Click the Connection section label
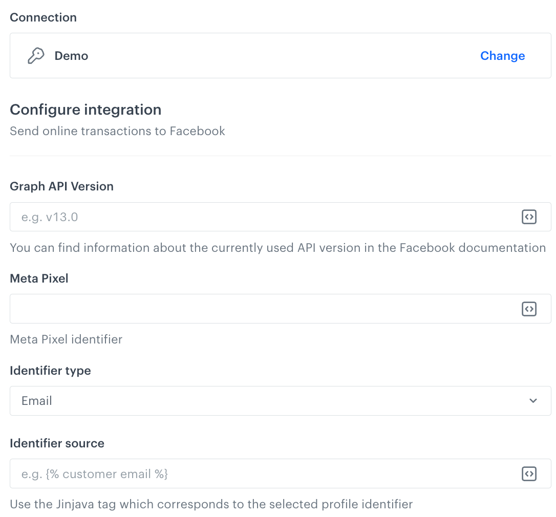 click(43, 17)
